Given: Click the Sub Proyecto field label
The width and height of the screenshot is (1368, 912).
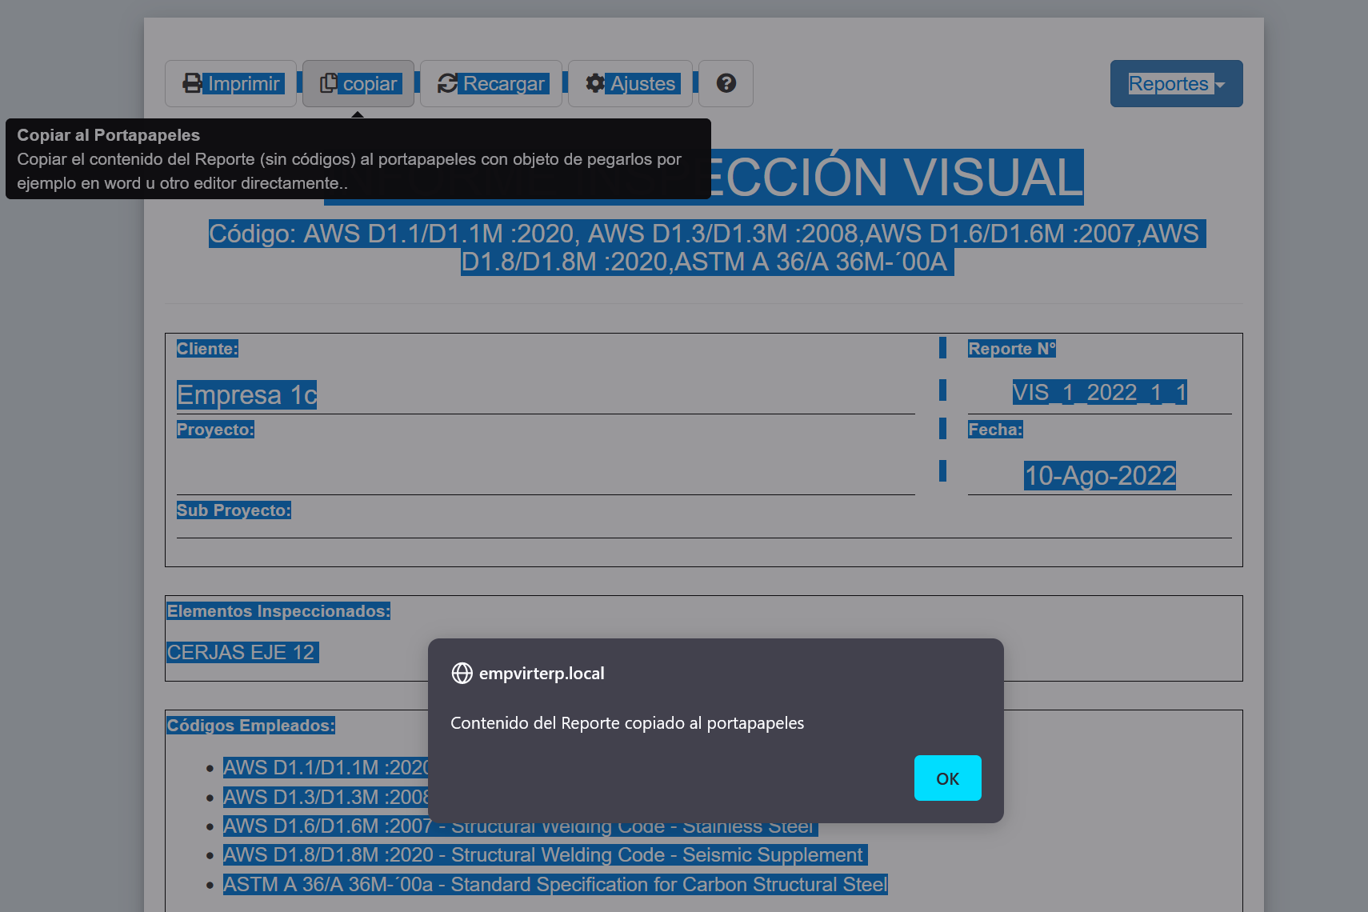Looking at the screenshot, I should point(234,510).
